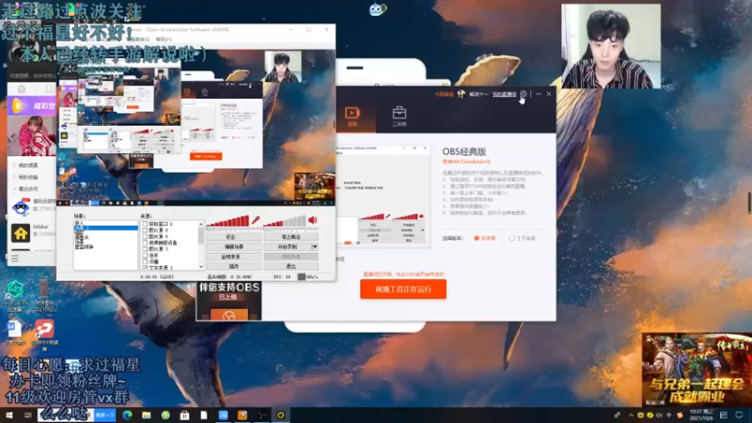Click the OBS classic preview thumbnail
The height and width of the screenshot is (423, 752).
[383, 196]
